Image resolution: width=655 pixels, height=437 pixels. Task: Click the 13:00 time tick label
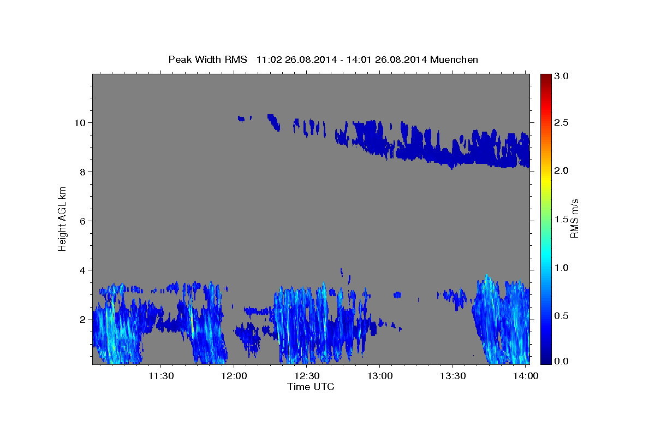tap(380, 376)
